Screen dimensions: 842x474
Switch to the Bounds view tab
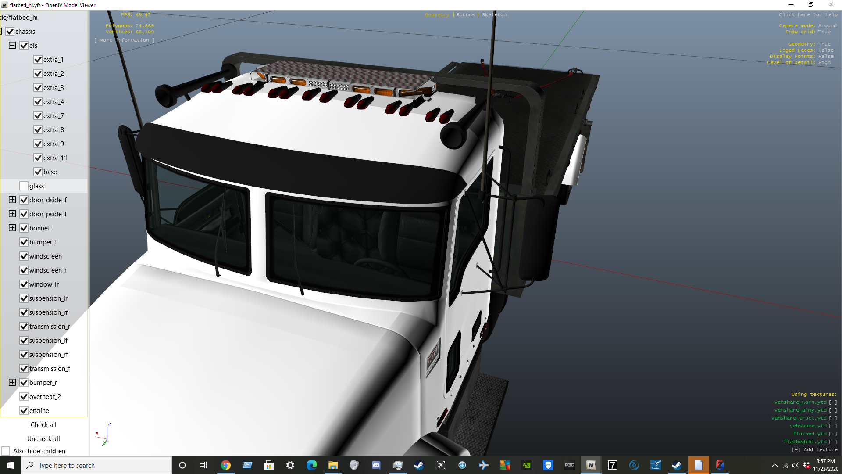tap(465, 14)
